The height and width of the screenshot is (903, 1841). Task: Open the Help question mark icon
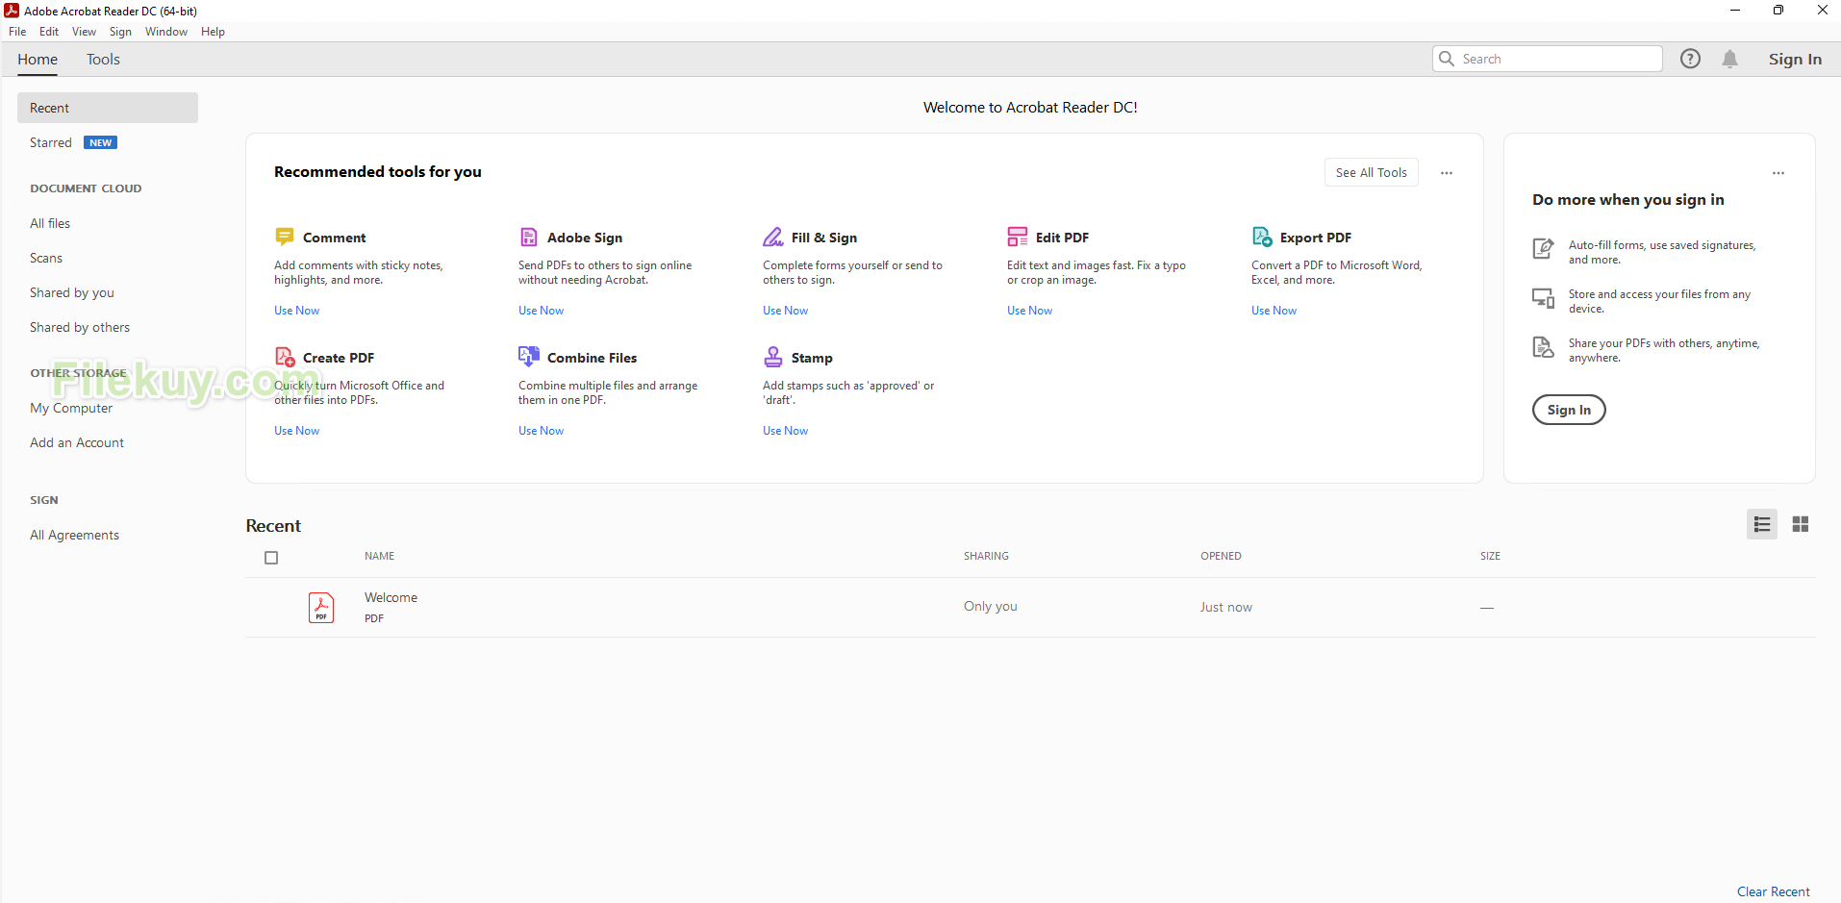coord(1690,59)
